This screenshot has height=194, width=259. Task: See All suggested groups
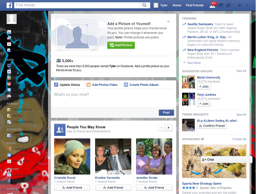(x=241, y=71)
